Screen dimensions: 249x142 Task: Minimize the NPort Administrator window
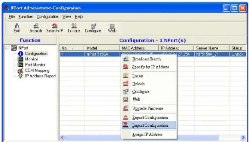point(226,8)
